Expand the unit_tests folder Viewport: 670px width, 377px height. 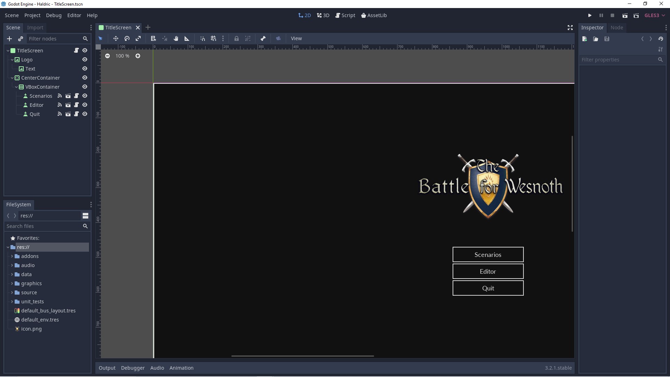[x=12, y=302]
